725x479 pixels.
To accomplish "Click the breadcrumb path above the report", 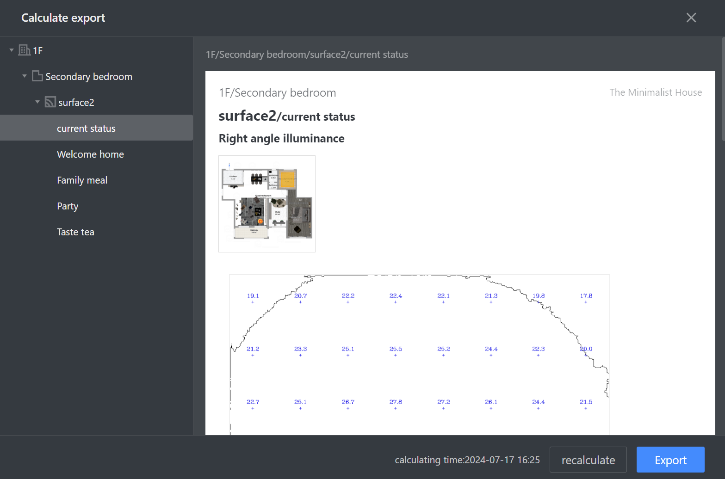I will click(307, 55).
